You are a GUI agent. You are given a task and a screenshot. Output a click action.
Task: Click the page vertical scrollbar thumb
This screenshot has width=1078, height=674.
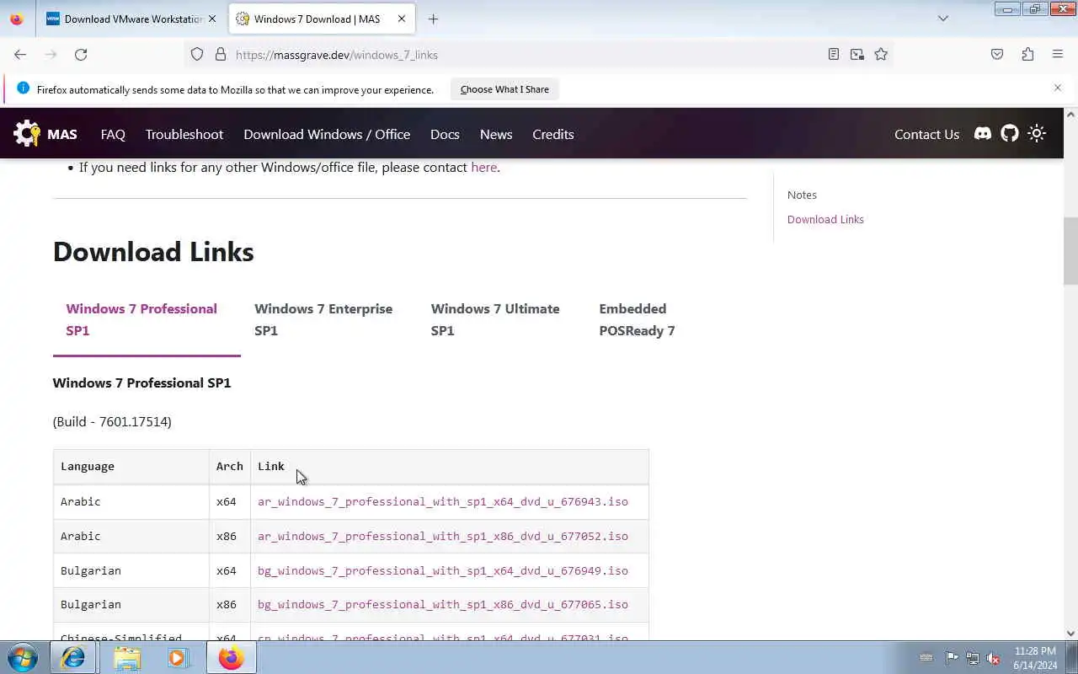click(1070, 251)
